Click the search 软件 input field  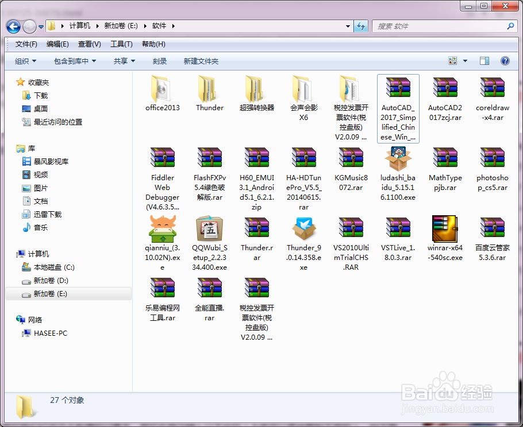pyautogui.click(x=441, y=26)
